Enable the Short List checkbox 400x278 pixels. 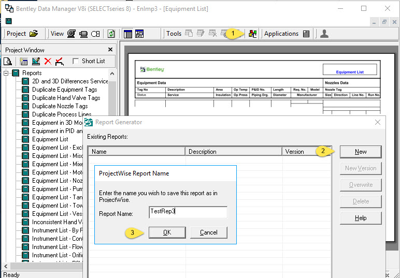coord(76,61)
